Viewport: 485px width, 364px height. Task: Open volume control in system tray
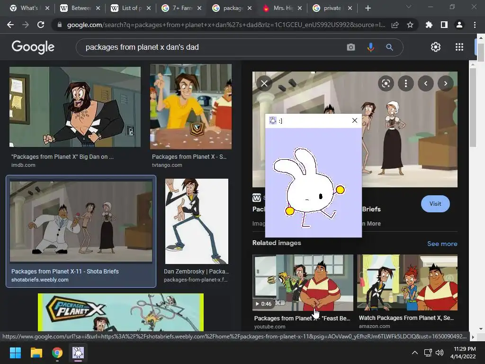click(x=439, y=353)
